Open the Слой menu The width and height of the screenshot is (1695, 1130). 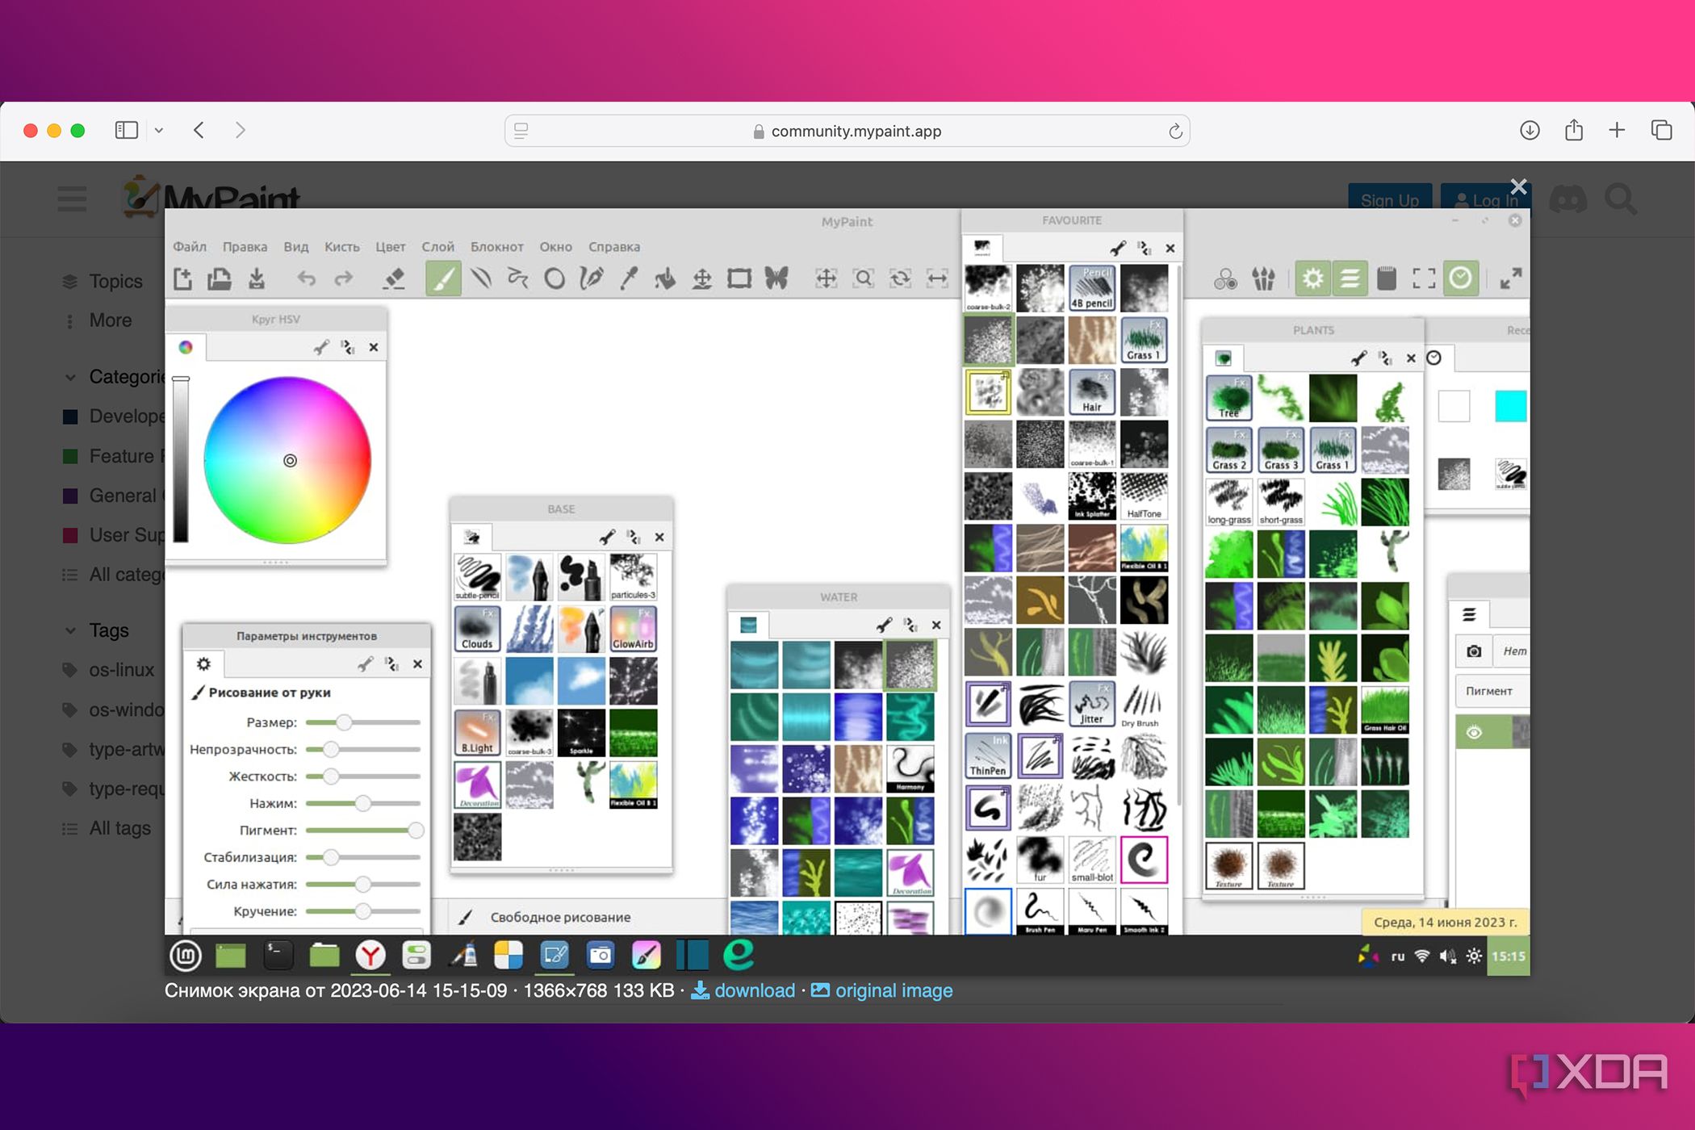coord(437,247)
